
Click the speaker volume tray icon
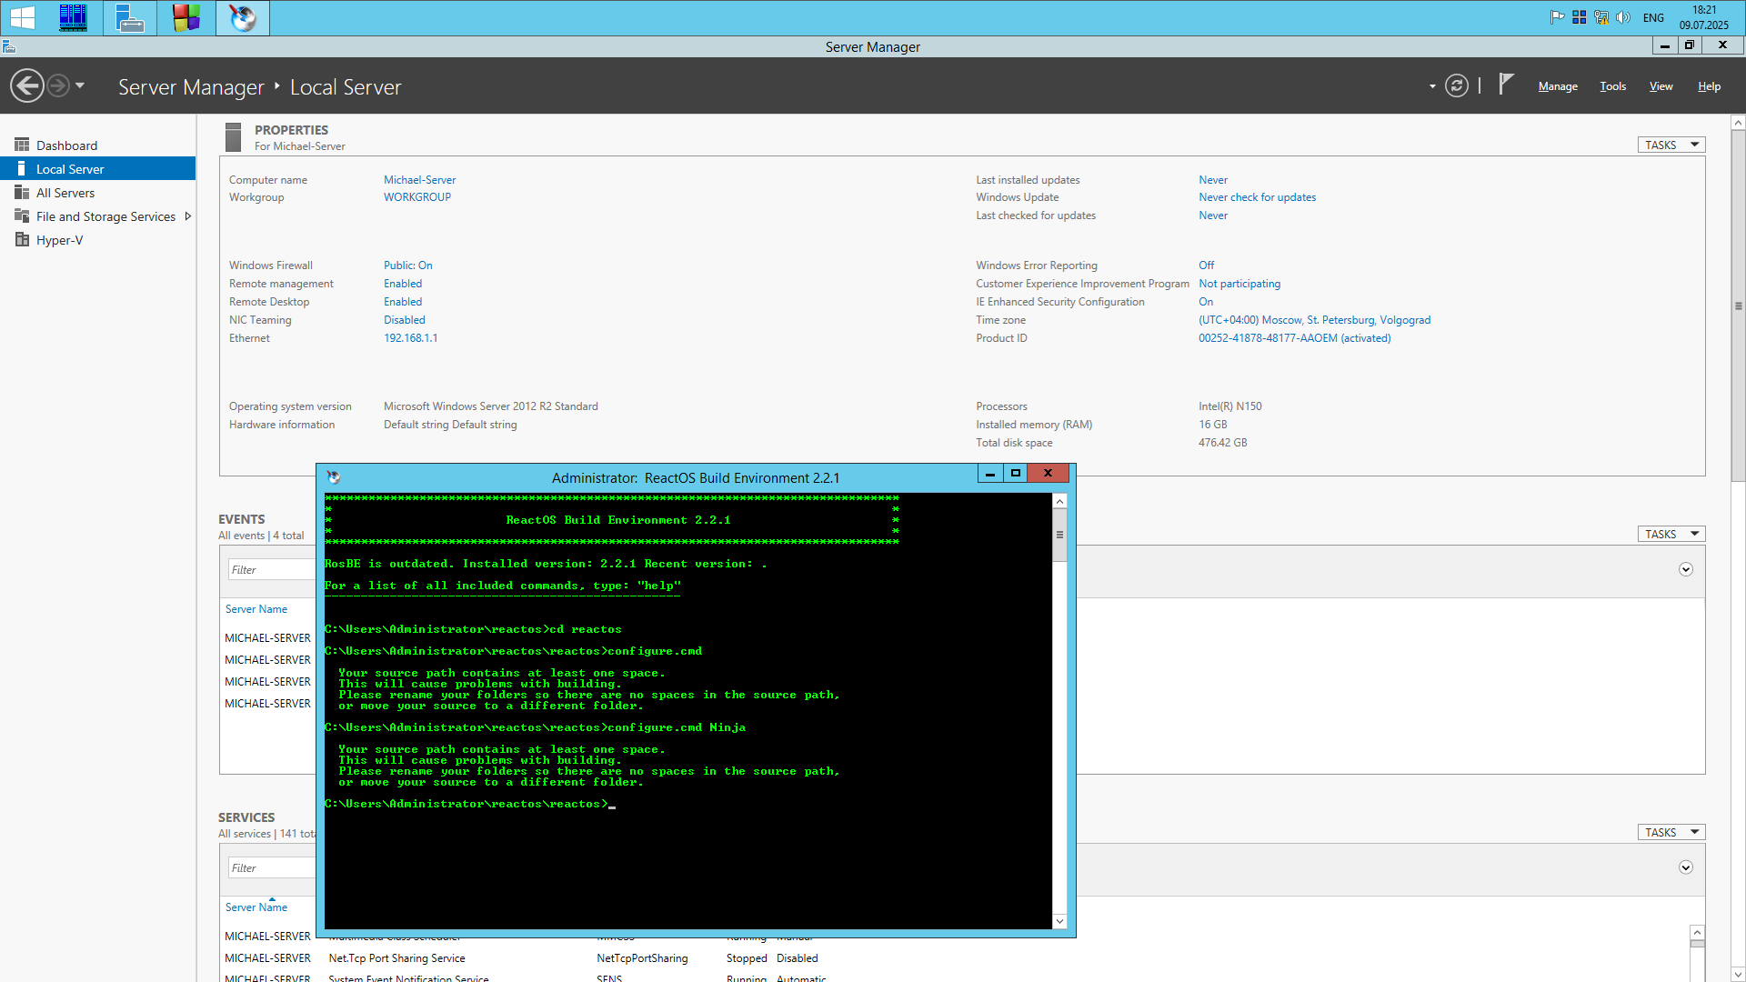coord(1623,17)
